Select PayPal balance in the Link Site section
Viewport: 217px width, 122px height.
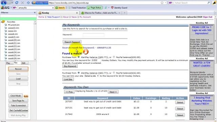tap(114, 73)
